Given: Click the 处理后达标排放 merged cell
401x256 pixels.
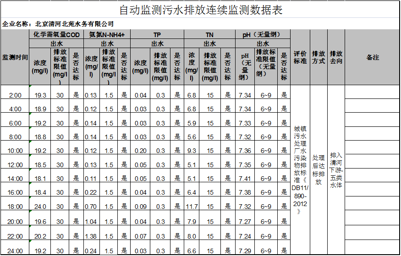Looking at the screenshot, I should tap(319, 170).
